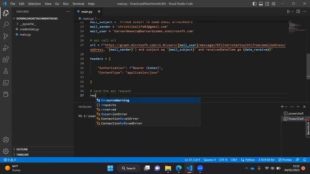This screenshot has height=174, width=310.
Task: Open editor More Actions menu
Action: click(x=305, y=12)
